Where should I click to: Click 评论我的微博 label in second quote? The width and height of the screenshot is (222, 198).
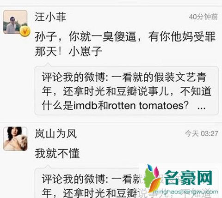coord(74,179)
